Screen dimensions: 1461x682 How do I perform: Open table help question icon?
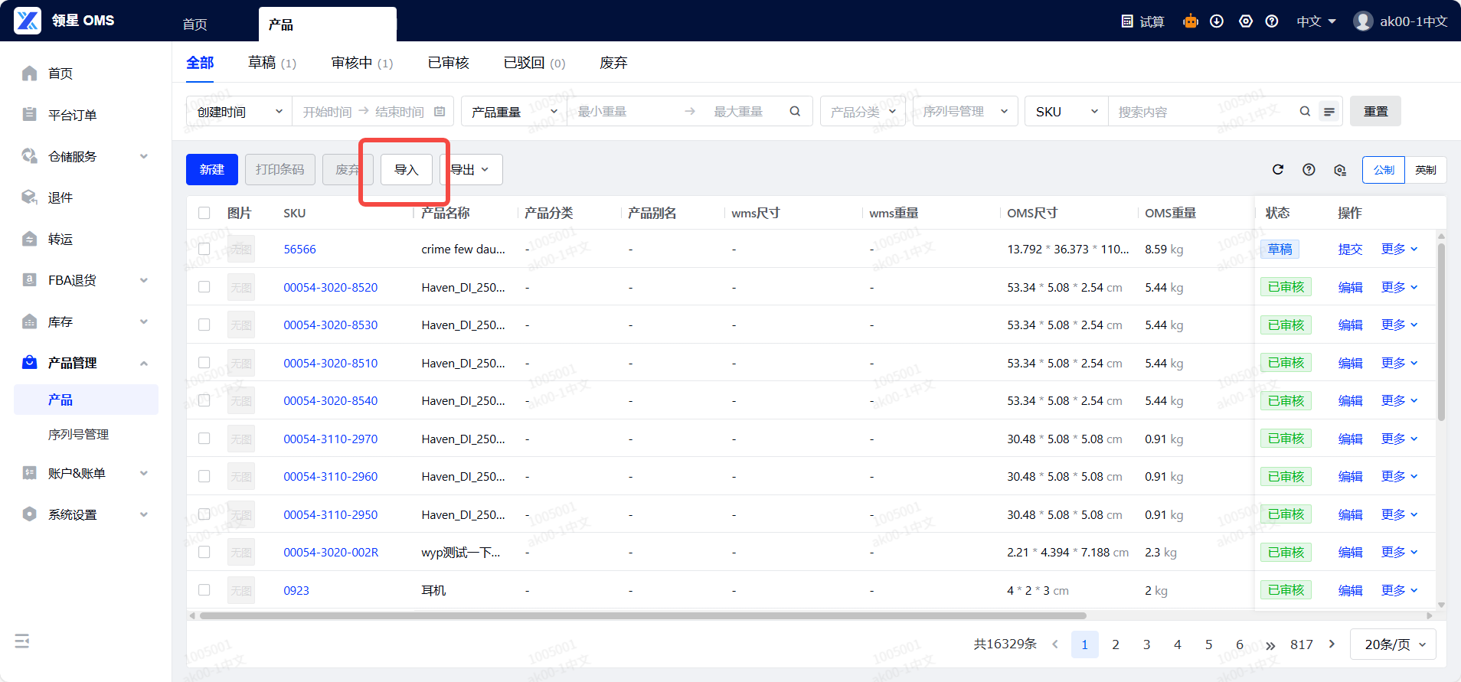pyautogui.click(x=1309, y=170)
